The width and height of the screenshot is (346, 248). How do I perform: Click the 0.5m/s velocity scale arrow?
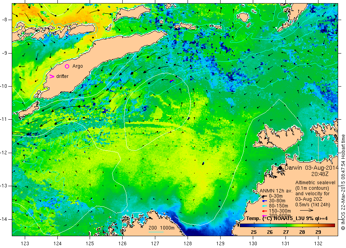coord(307,210)
